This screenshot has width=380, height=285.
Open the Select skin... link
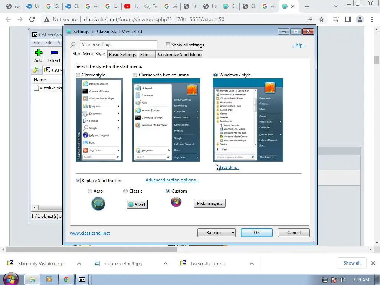point(228,167)
